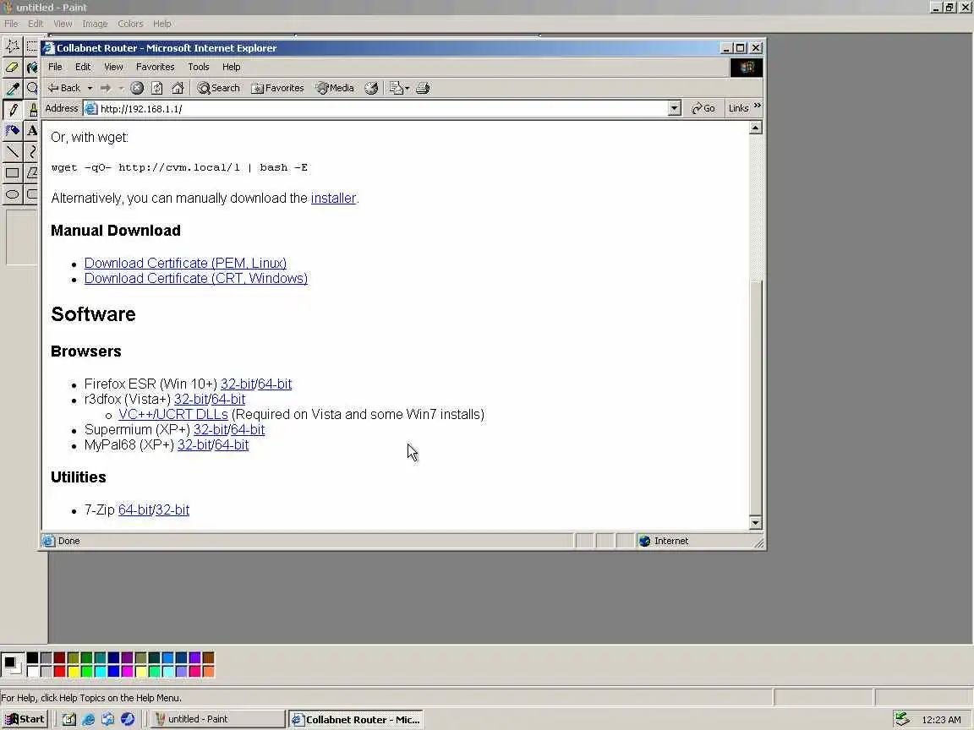Viewport: 974px width, 730px height.
Task: Select Paint's Free-Form Select tool
Action: point(12,46)
